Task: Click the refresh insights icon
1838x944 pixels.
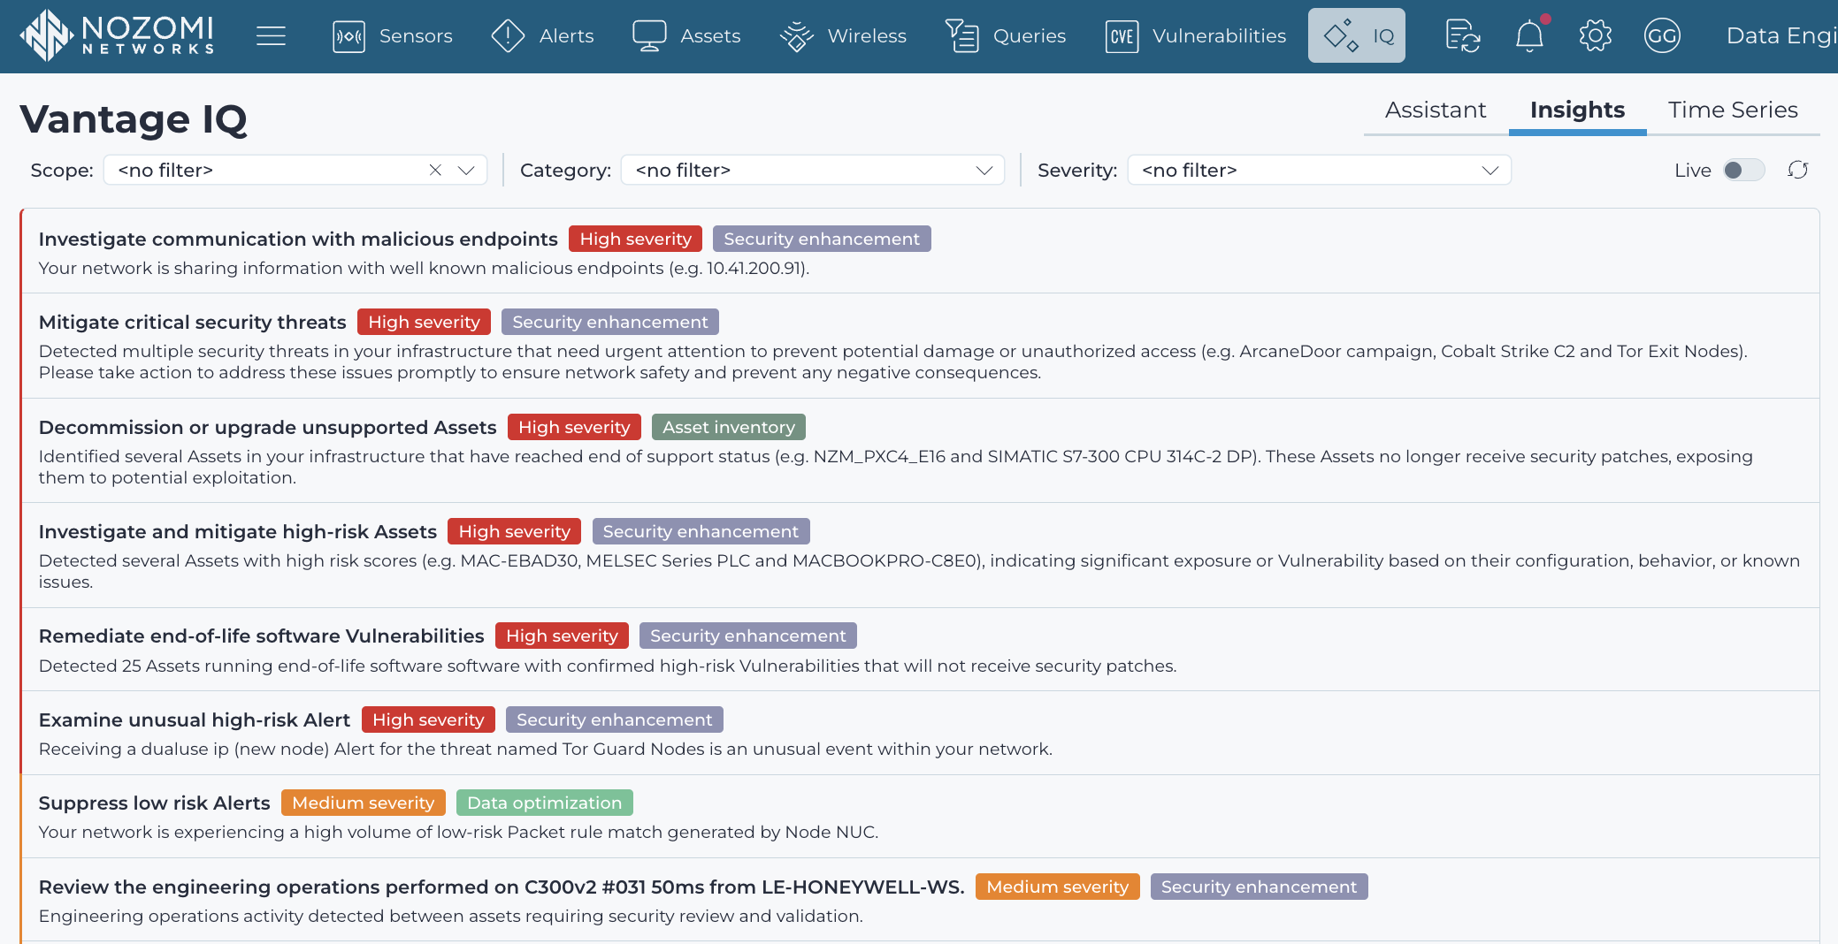Action: [1797, 170]
